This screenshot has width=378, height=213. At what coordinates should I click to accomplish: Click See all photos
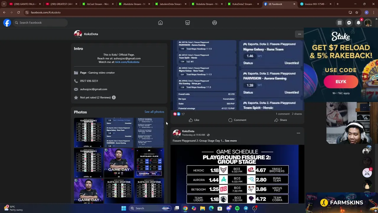click(154, 112)
